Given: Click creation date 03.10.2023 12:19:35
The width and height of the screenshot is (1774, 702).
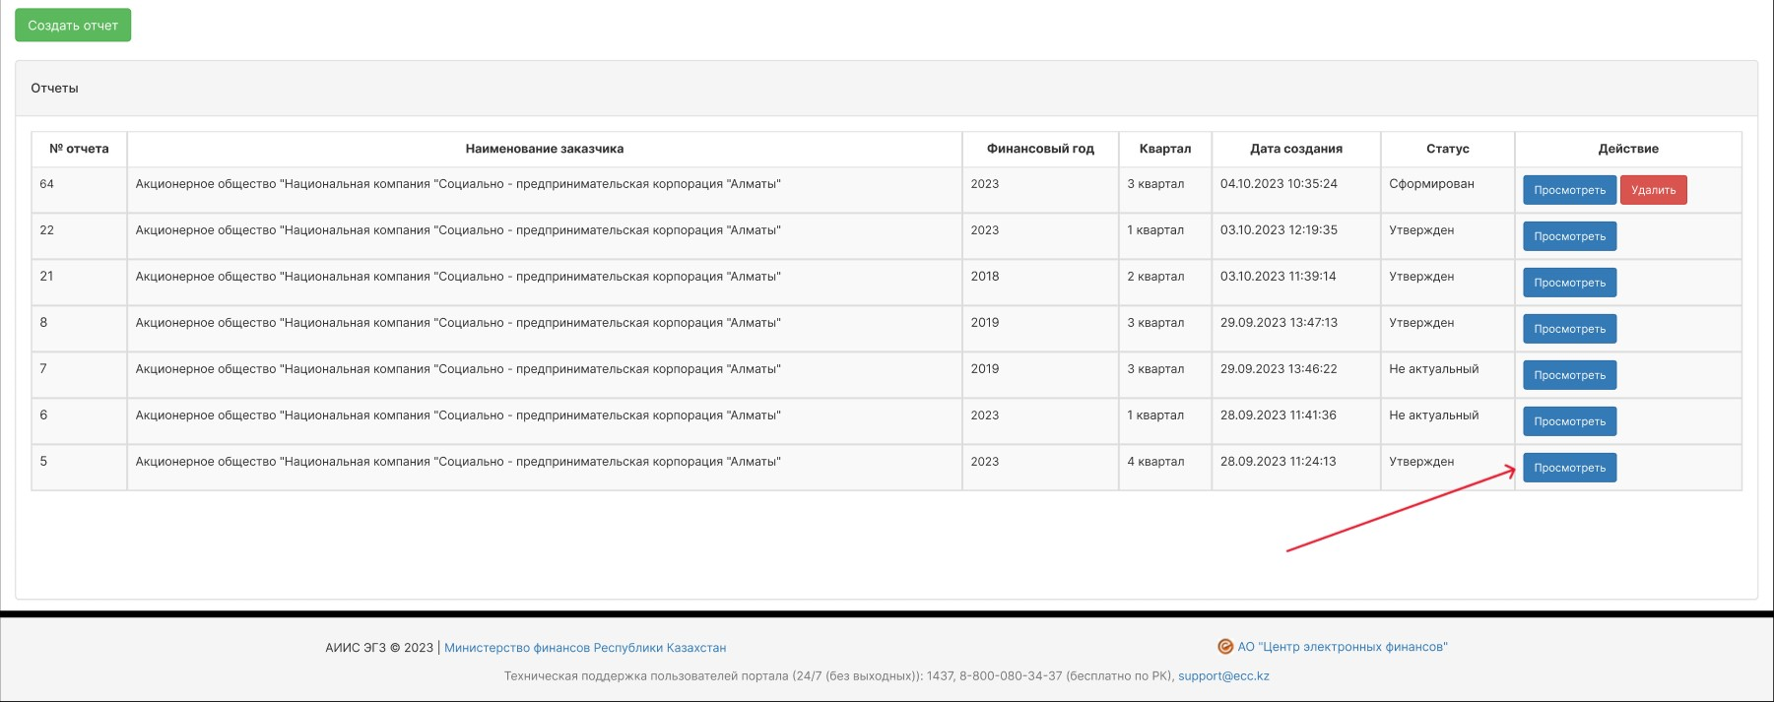Looking at the screenshot, I should (1279, 230).
